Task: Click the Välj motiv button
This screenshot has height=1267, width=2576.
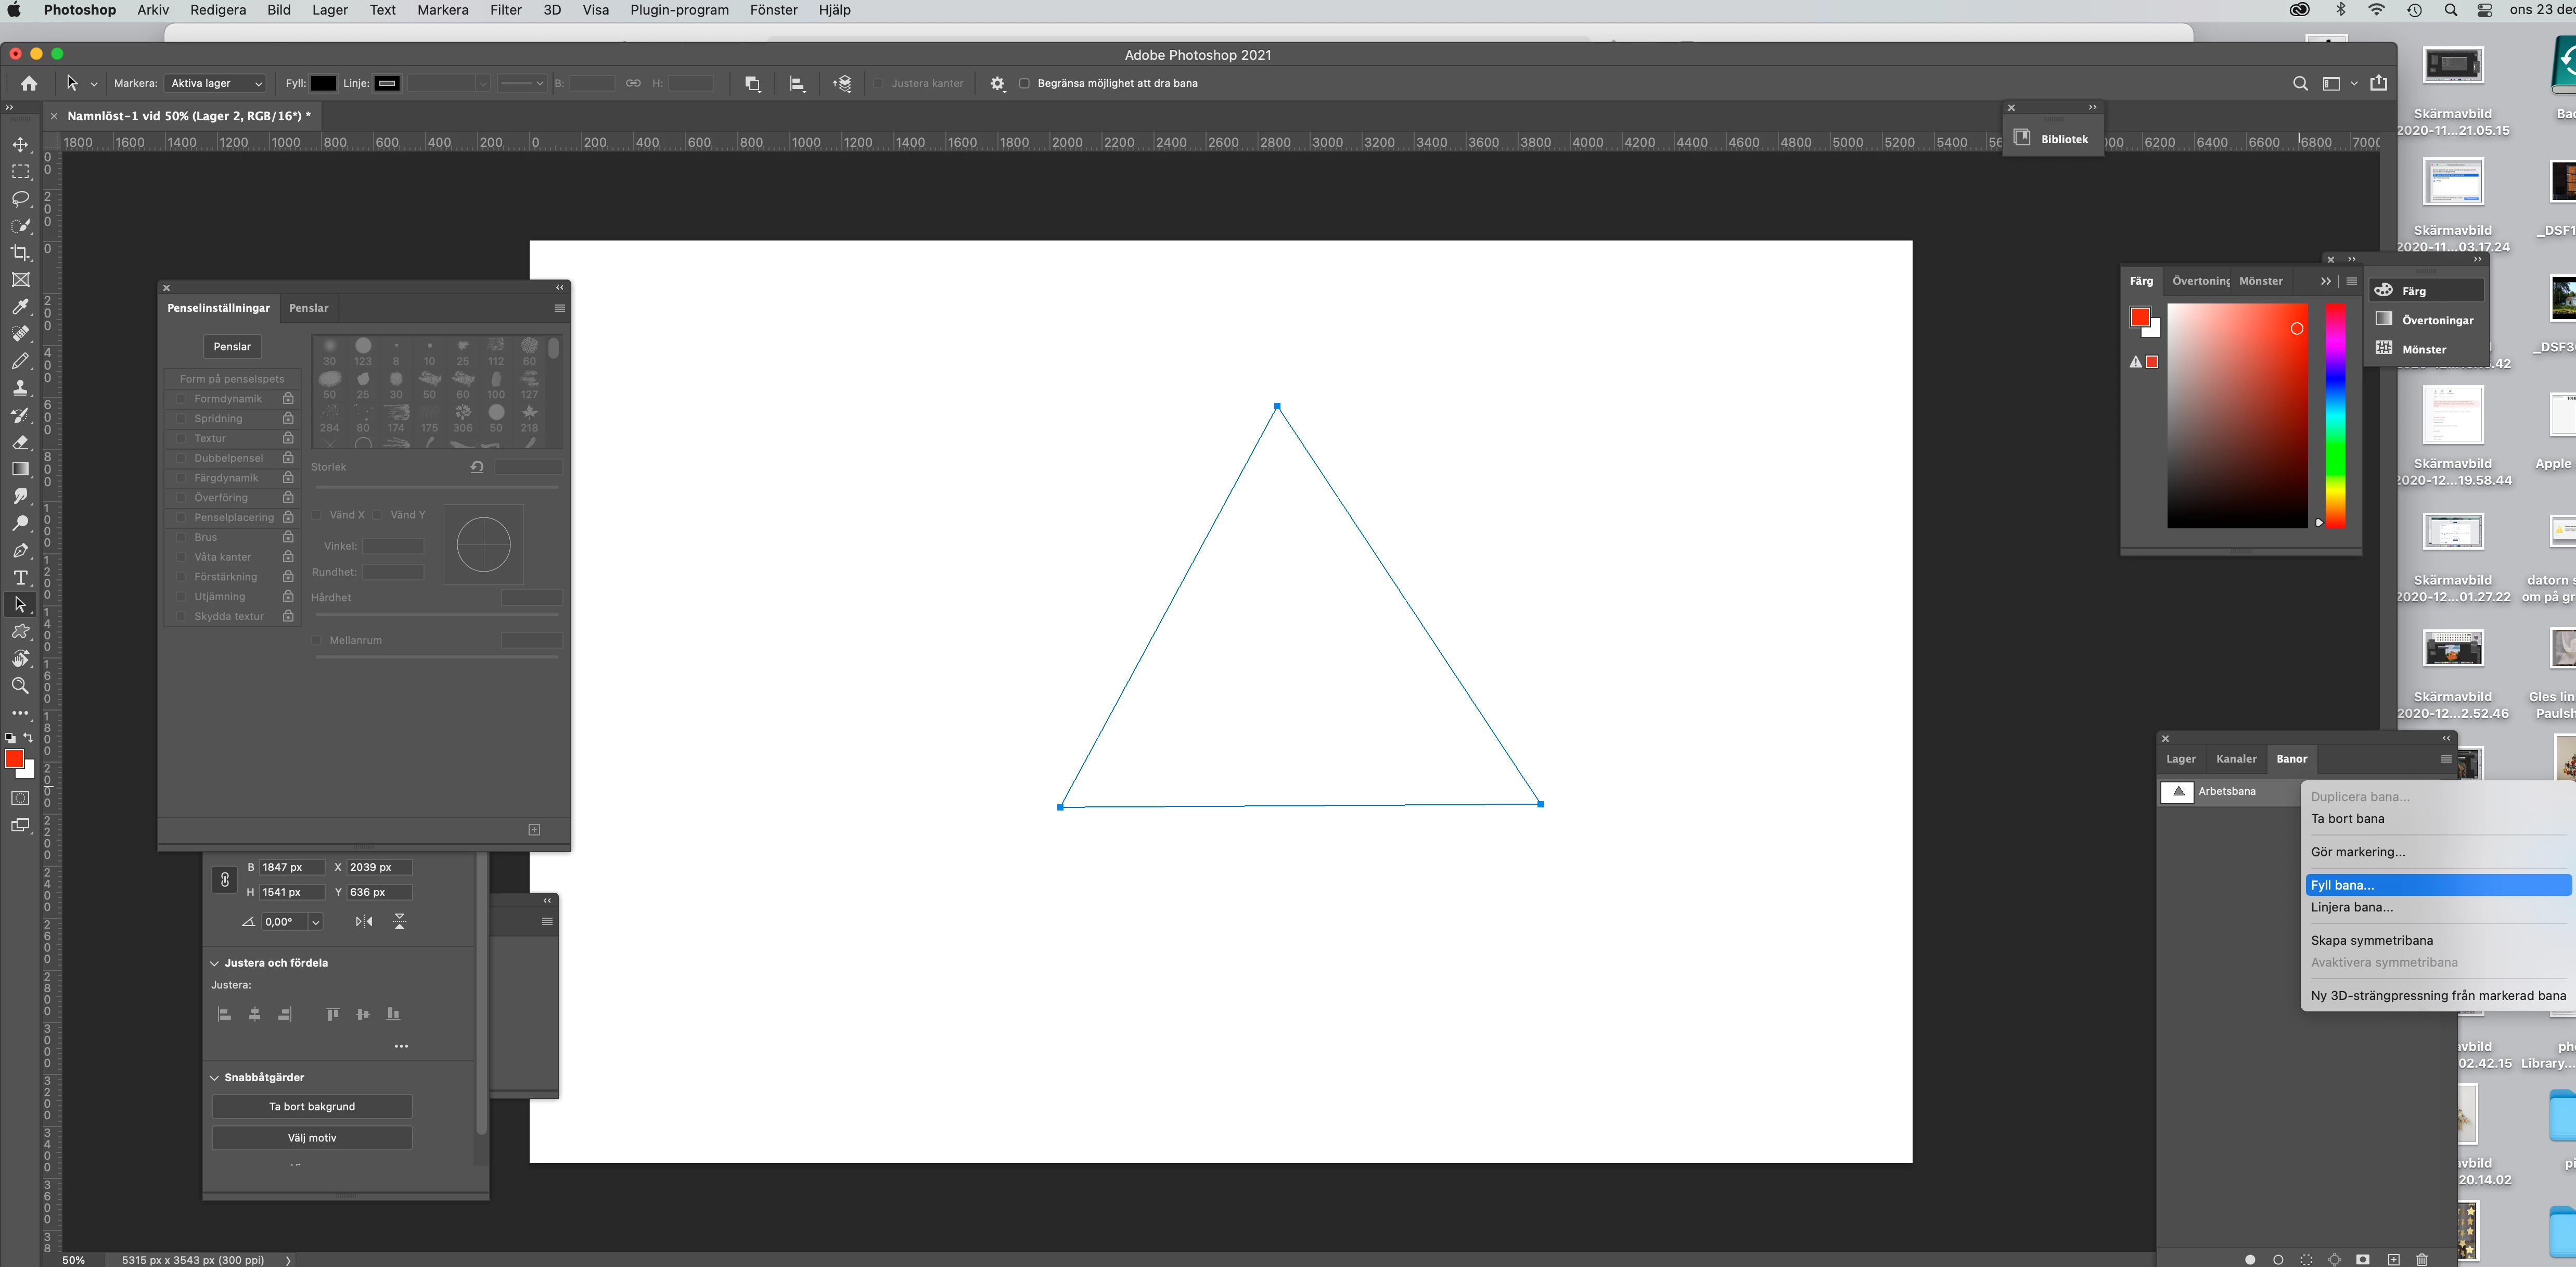Action: point(312,1137)
